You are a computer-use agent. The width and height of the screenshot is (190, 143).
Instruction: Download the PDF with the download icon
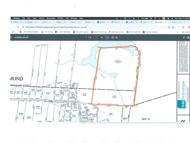pos(184,38)
